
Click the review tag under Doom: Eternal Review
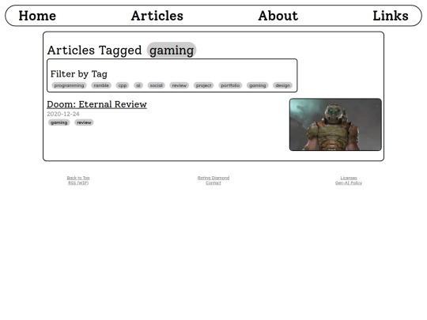(x=84, y=122)
